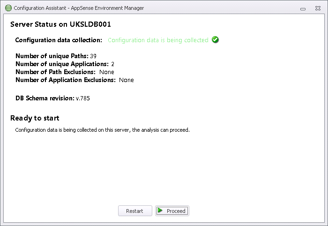Click the green play arrow on Proceed
Viewport: 328px width, 226px height.
click(160, 211)
